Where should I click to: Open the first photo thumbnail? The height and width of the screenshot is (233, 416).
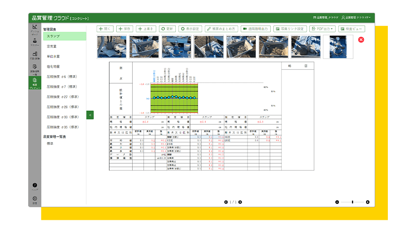point(112,47)
